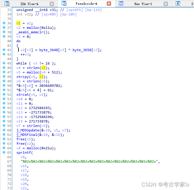Toggle breakpoint dot on line 64
This screenshot has height=190, width=194.
(4, 148)
